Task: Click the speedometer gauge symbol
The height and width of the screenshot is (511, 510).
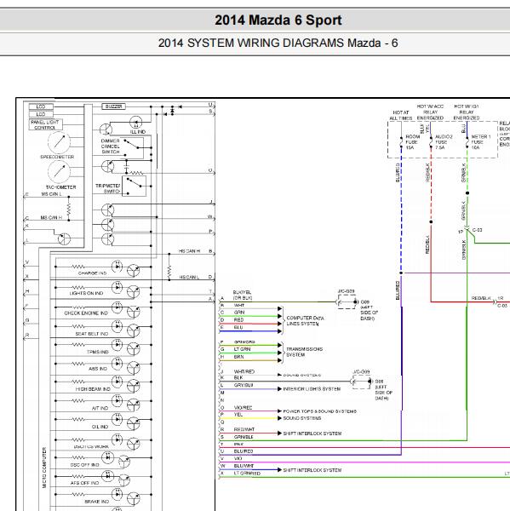Action: [59, 142]
